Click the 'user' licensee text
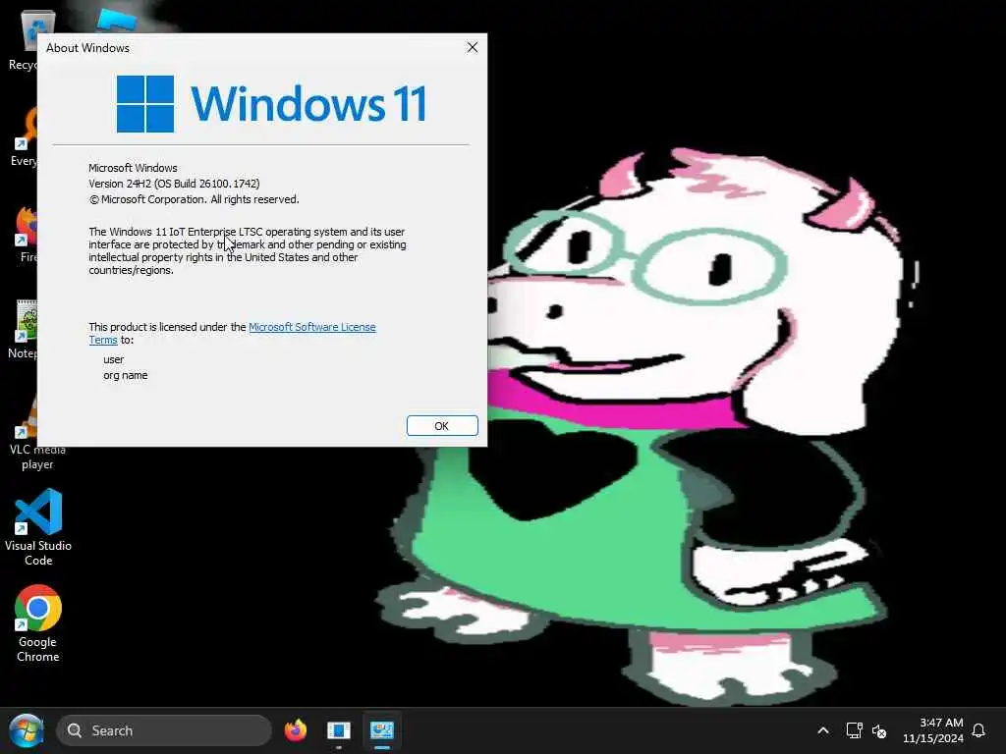This screenshot has width=1006, height=754. [114, 359]
